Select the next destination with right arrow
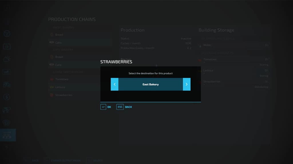 [x=187, y=84]
